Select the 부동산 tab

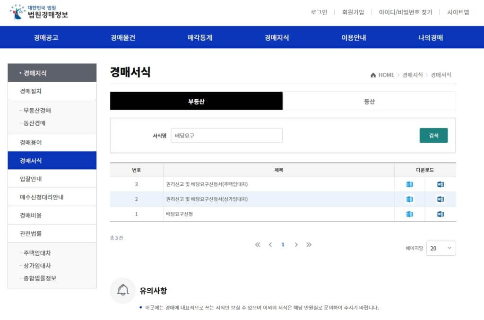(196, 101)
